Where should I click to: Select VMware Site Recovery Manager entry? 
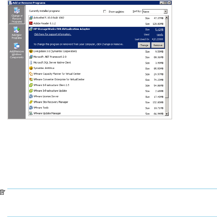97,102
